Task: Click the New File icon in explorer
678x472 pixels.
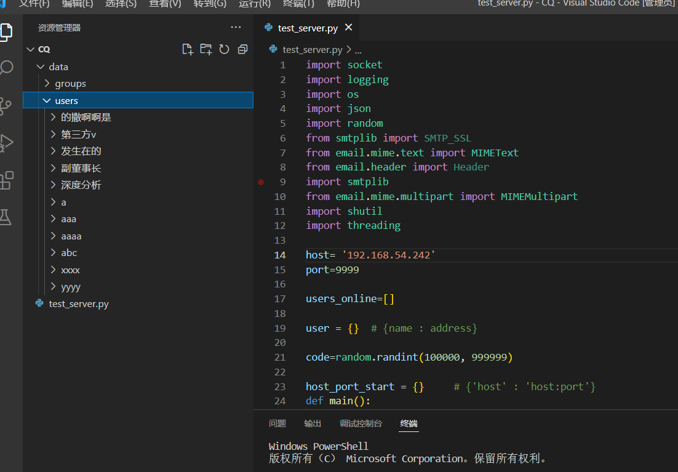Action: 188,49
